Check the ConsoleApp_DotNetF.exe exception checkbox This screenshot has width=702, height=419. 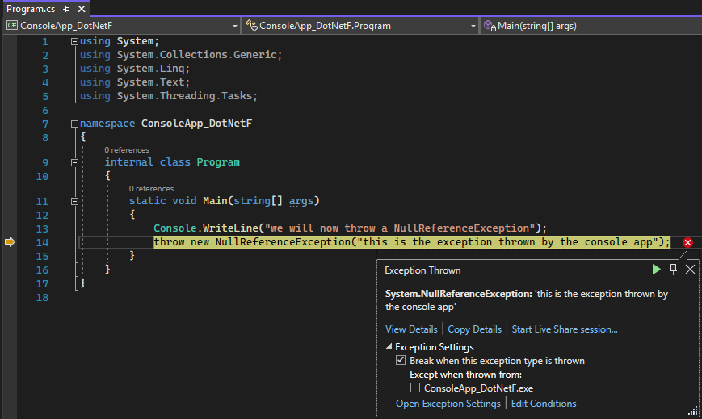(415, 388)
